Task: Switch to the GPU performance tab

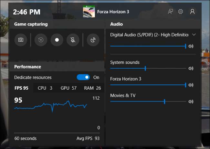Action: point(68,88)
